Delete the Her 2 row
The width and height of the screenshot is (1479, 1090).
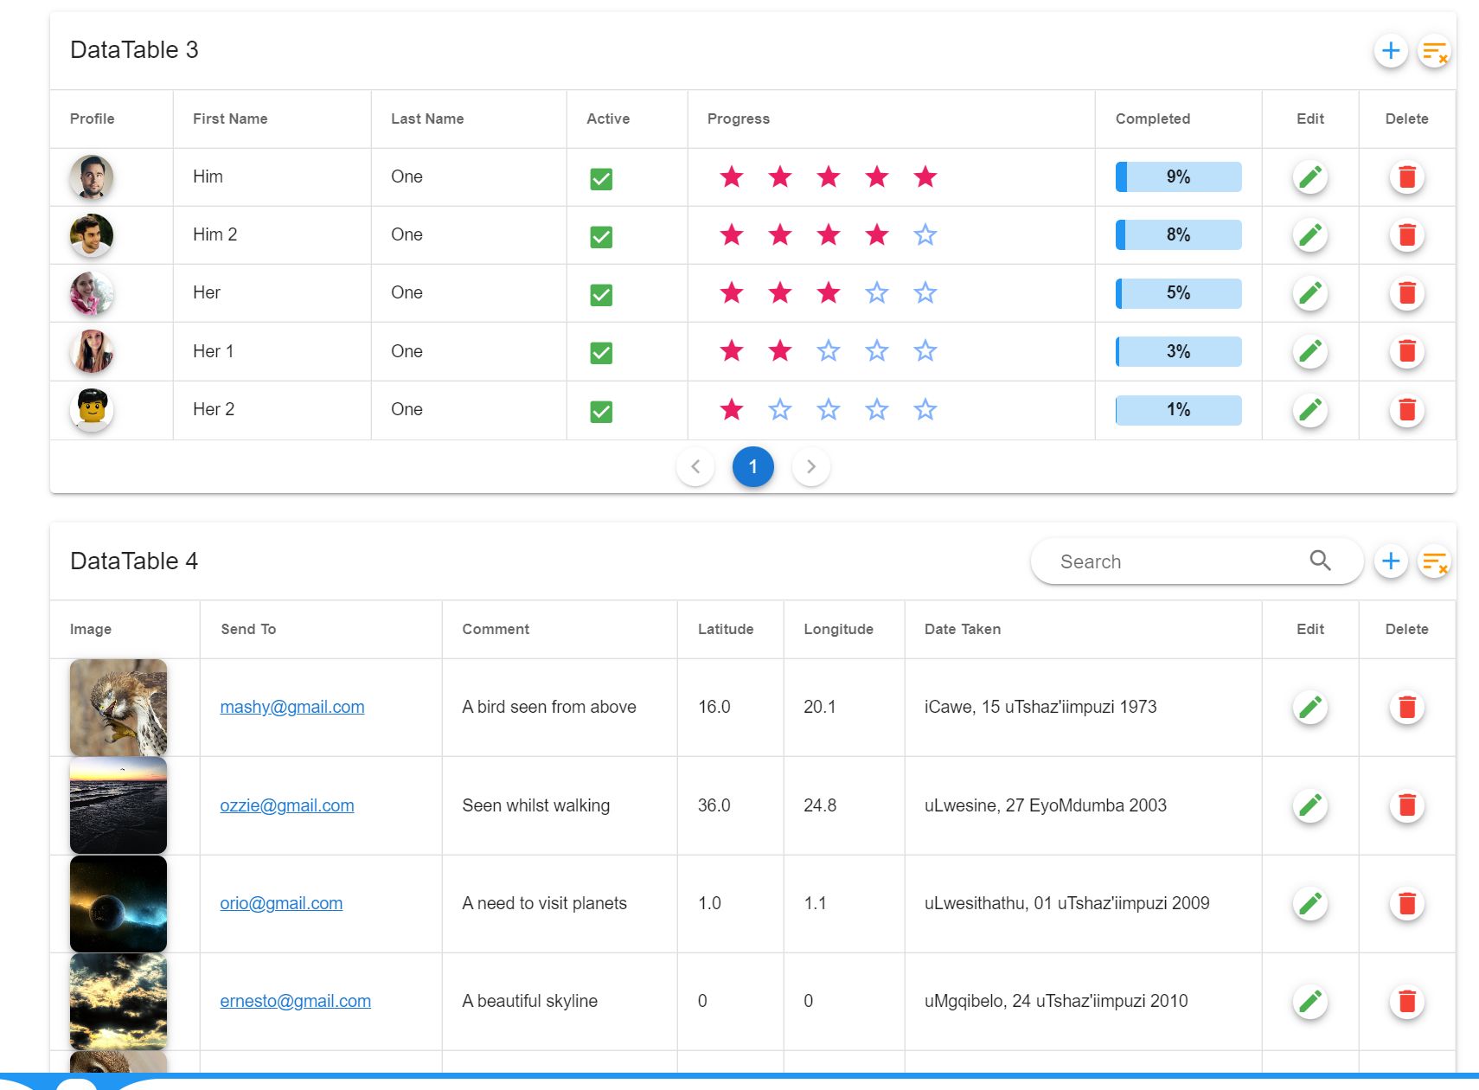pyautogui.click(x=1407, y=410)
